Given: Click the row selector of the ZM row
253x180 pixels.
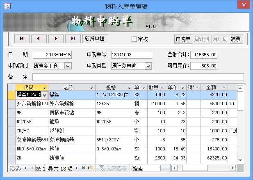Looking at the screenshot, I should (11, 158).
